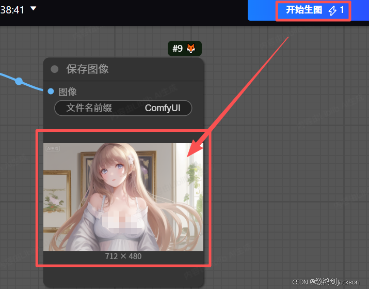This screenshot has height=289, width=369.
Task: Select the 保存图像 node title
Action: point(87,69)
